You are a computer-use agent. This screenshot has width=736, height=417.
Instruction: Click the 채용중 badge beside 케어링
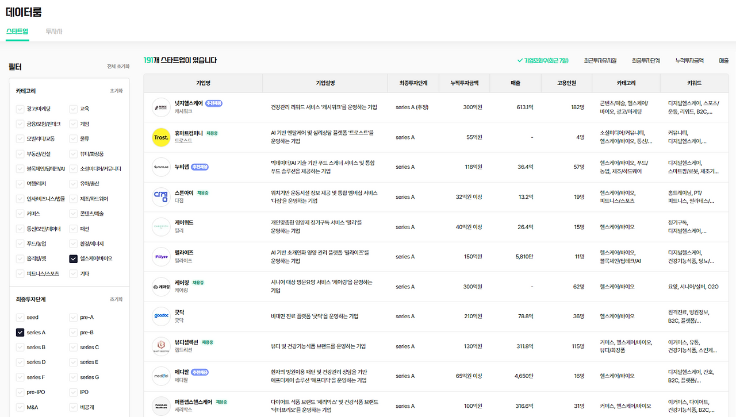198,283
